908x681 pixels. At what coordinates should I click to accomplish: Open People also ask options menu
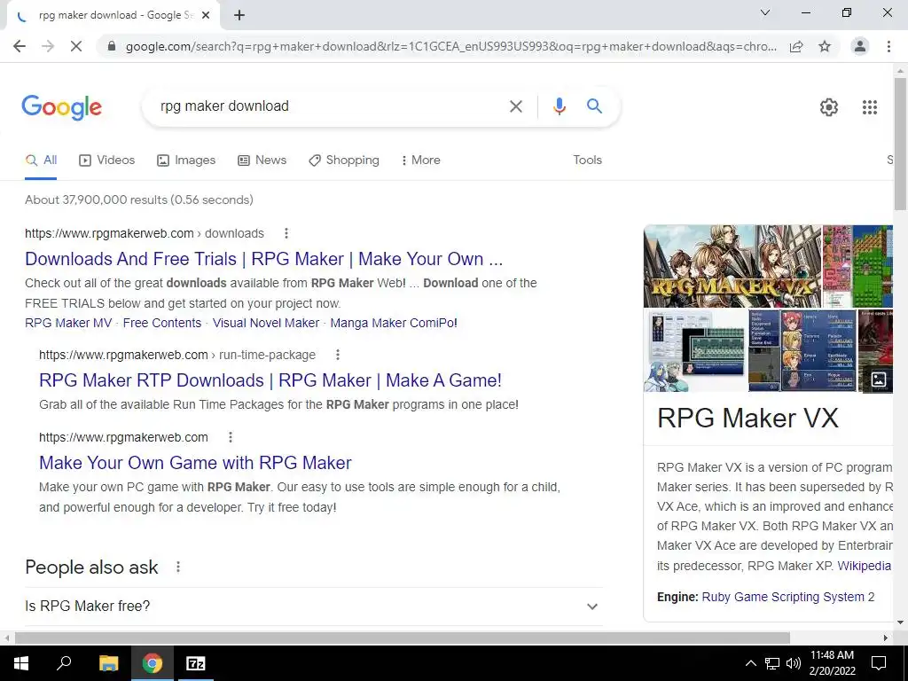point(178,567)
